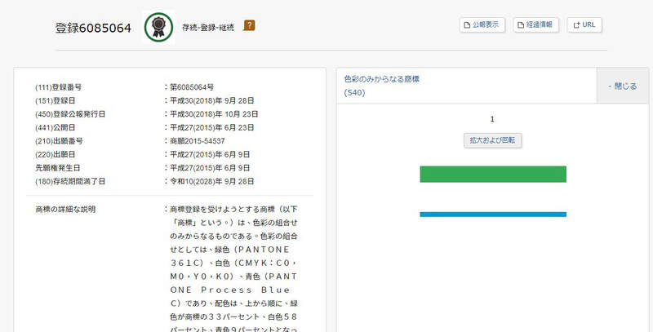Click the (450)登録公報発行日 label
The height and width of the screenshot is (332, 653).
[x=70, y=114]
